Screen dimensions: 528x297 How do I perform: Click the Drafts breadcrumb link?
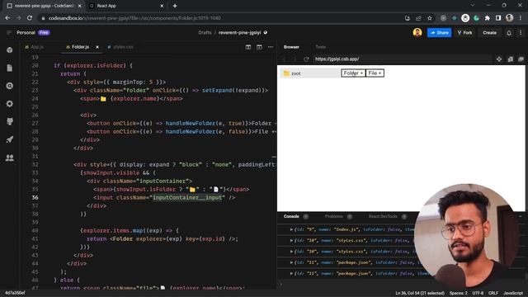point(205,33)
